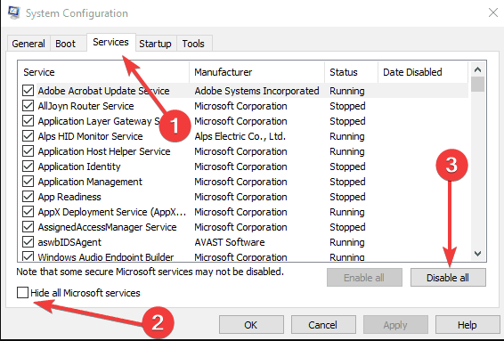Screen dimensions: 504x341
Task: Select Application Management row name
Action: (90, 182)
